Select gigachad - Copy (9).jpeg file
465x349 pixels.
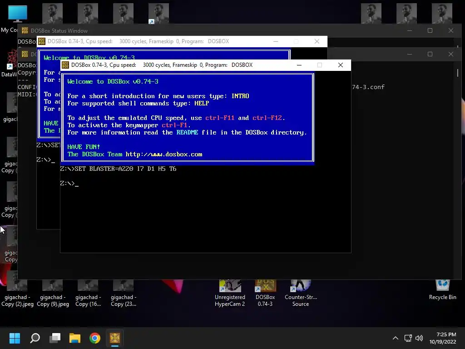tap(53, 293)
